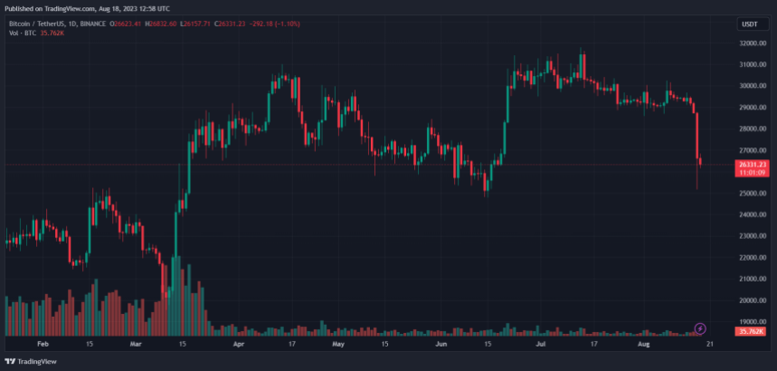Click the red volume value label 35.762K

click(752, 332)
